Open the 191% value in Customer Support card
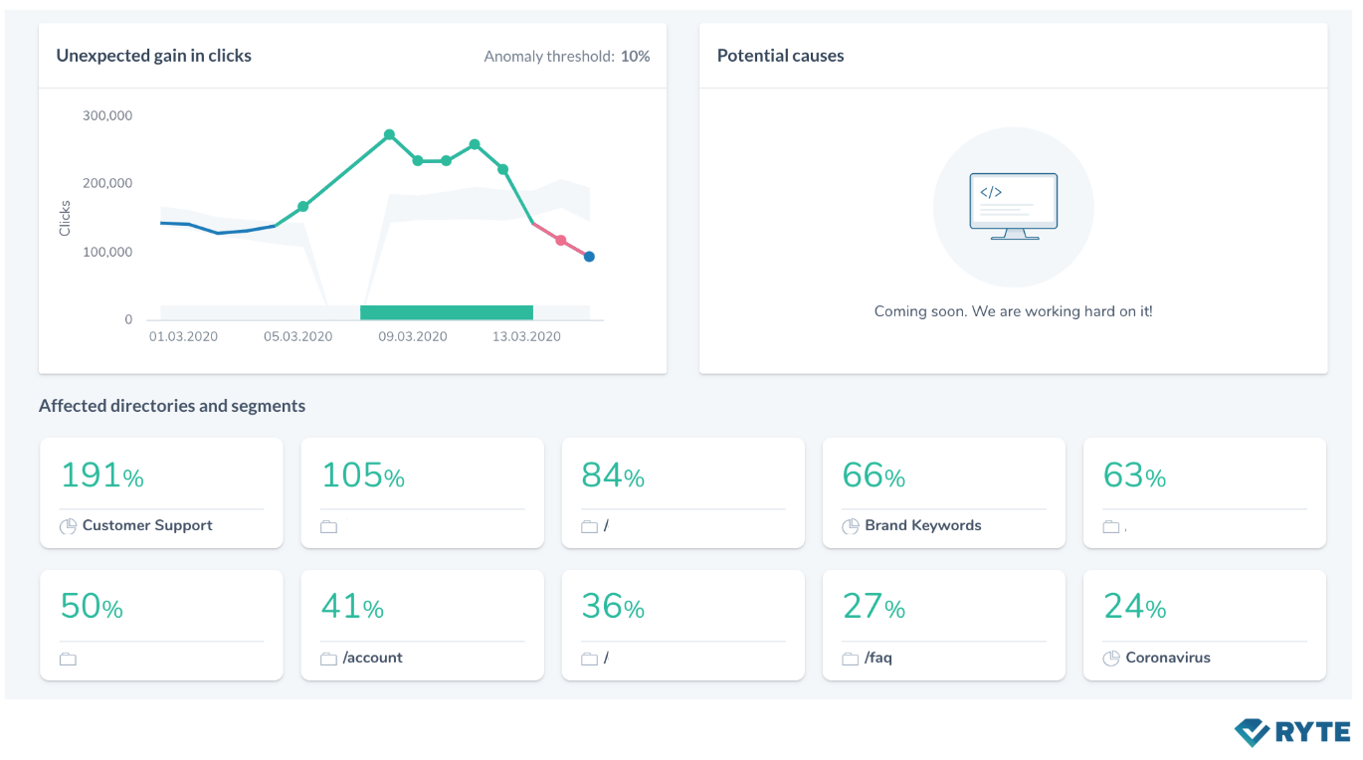 [102, 475]
